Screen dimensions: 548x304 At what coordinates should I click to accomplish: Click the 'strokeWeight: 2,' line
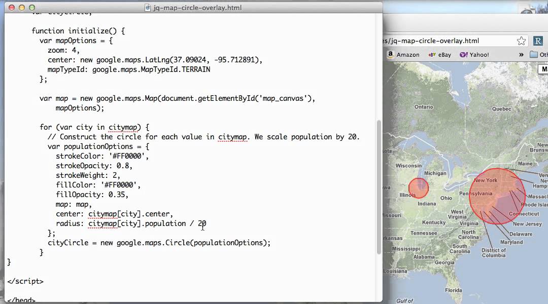(88, 175)
